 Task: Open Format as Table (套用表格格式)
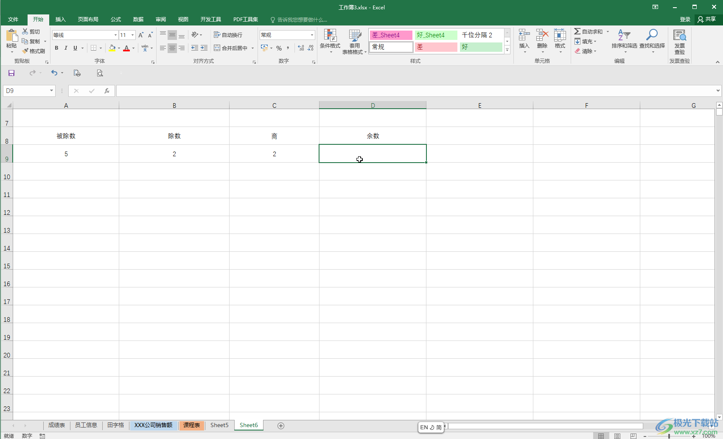point(355,41)
